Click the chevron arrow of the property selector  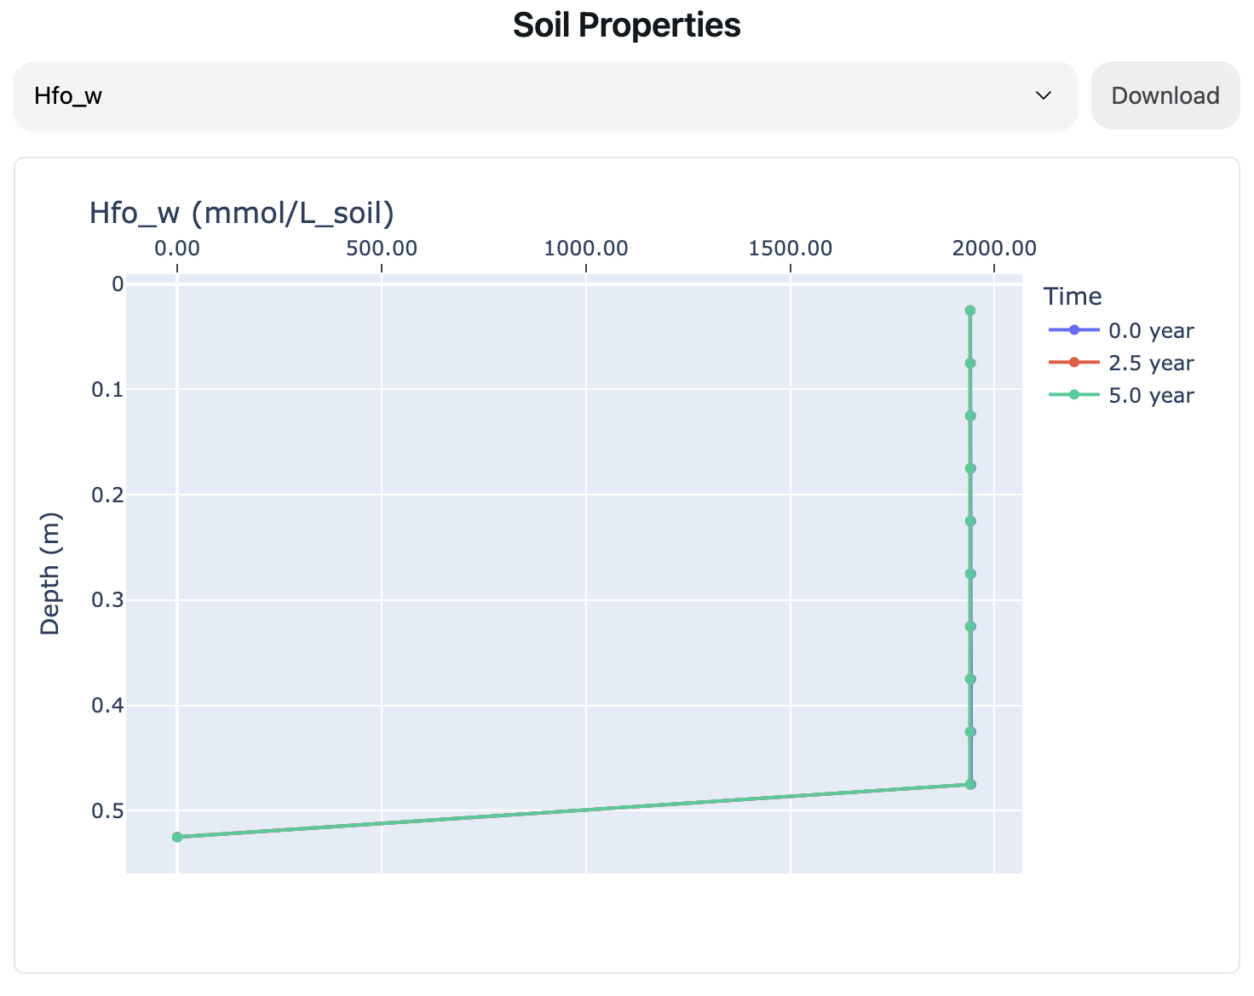pos(1044,95)
